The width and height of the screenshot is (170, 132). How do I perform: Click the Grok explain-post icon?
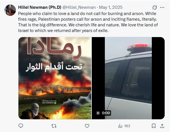(155, 7)
